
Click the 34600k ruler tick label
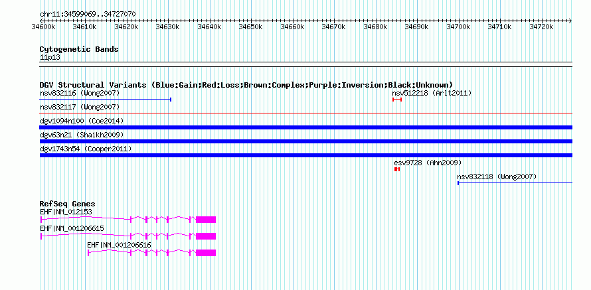tap(44, 27)
